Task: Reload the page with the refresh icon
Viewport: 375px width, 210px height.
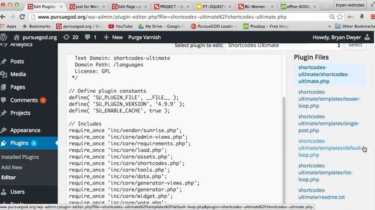Action: tap(22, 17)
